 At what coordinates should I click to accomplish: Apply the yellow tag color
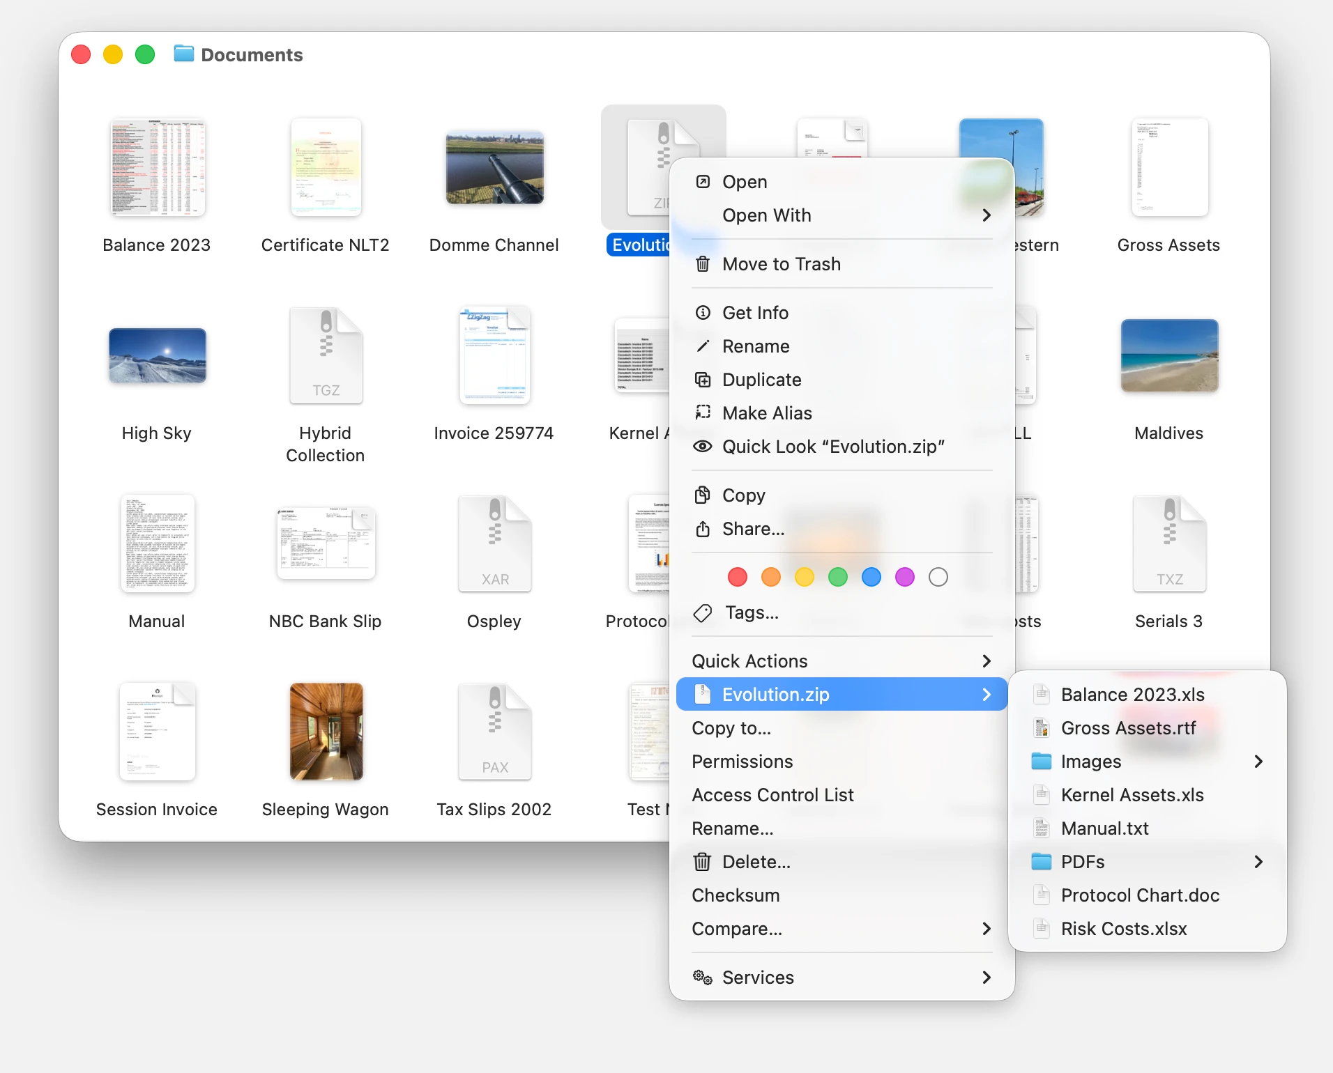point(805,577)
